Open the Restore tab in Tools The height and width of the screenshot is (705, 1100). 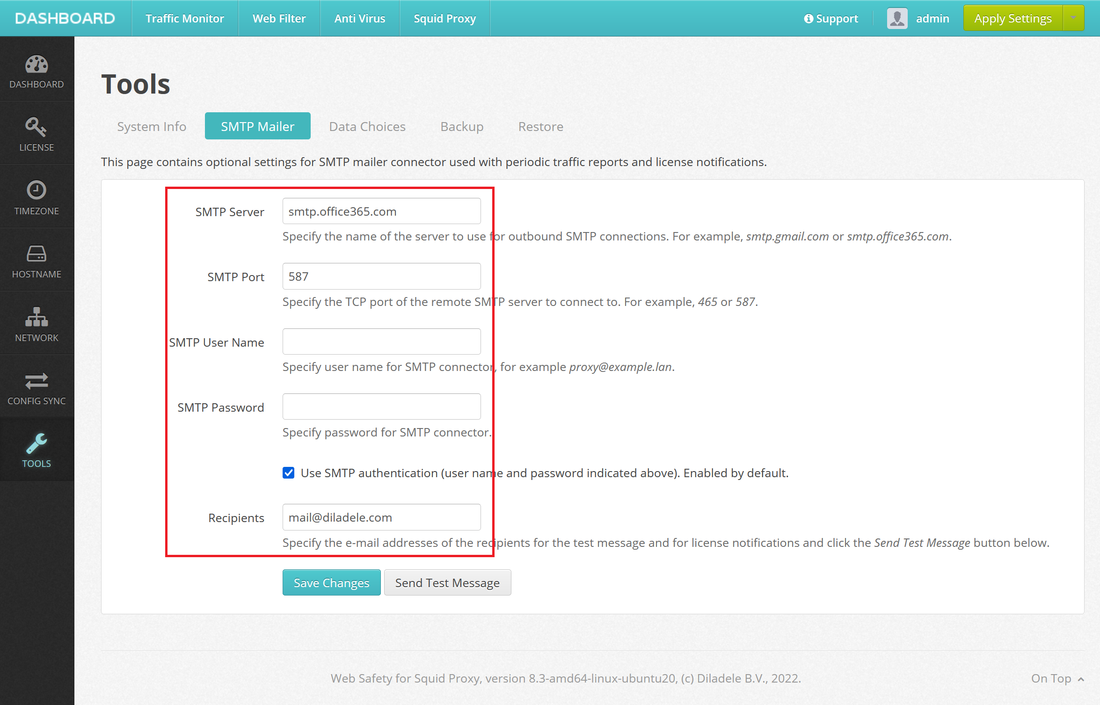pos(540,125)
